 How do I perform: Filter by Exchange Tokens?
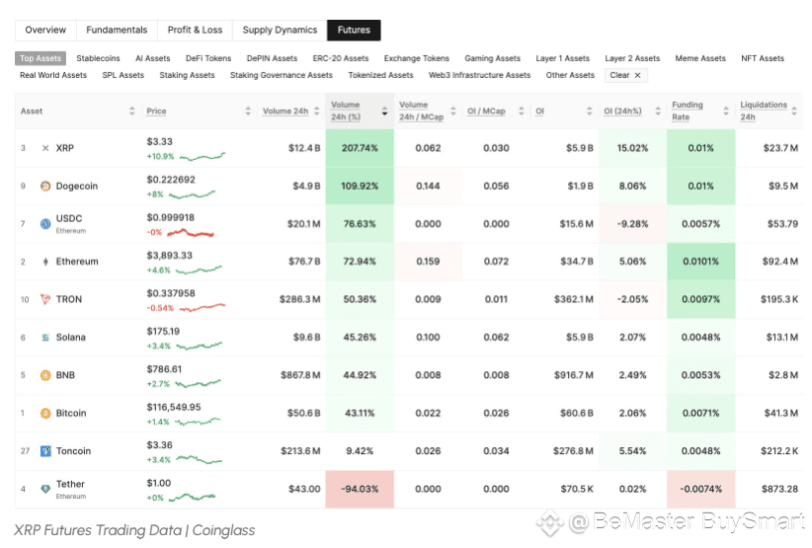(416, 58)
